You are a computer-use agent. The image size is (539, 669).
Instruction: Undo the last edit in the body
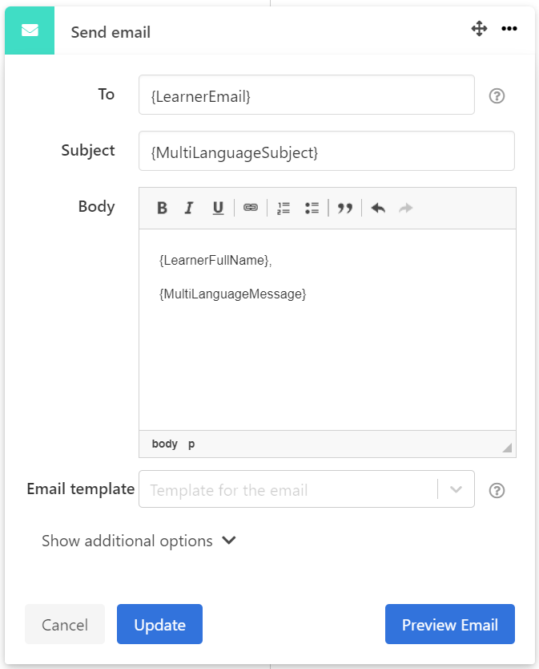(x=377, y=207)
